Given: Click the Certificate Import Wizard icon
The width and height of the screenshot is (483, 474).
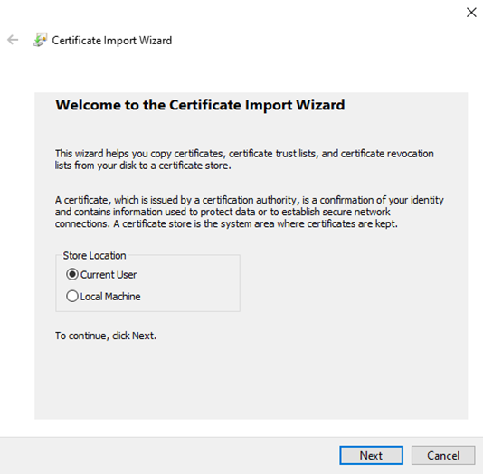Looking at the screenshot, I should click(40, 40).
